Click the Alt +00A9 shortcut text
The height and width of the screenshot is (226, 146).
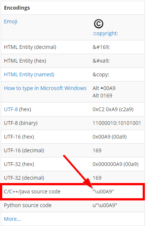point(104,88)
